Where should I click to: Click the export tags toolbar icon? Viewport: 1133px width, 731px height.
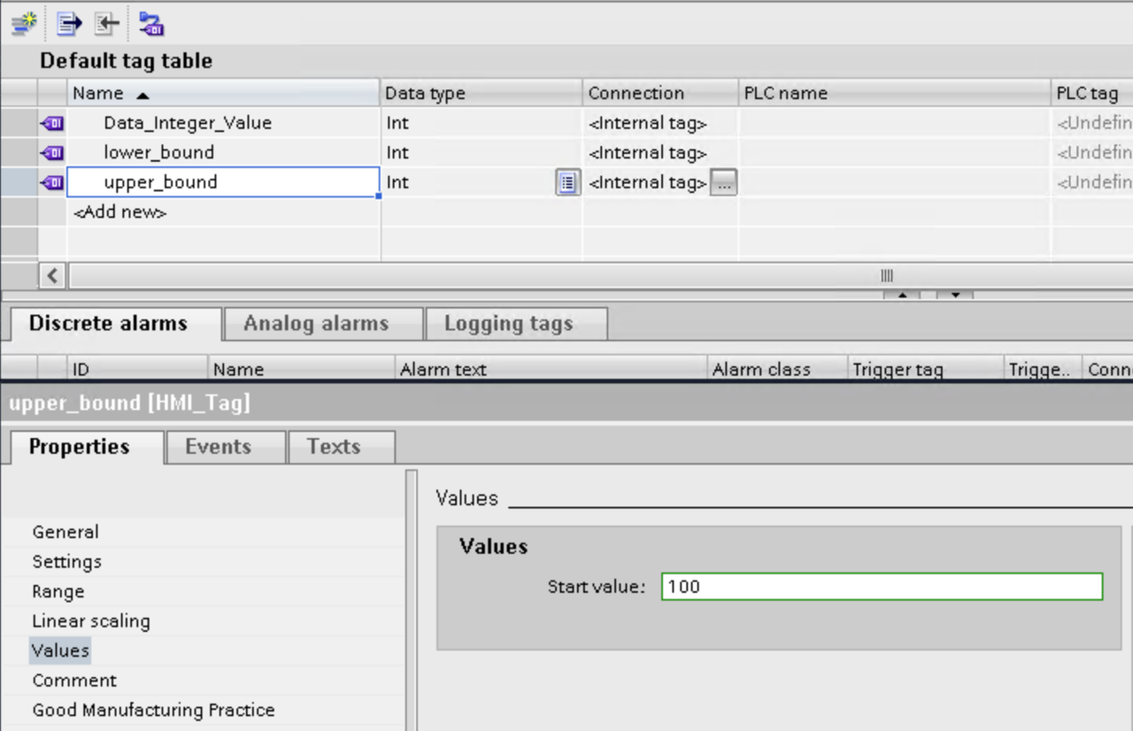(69, 23)
